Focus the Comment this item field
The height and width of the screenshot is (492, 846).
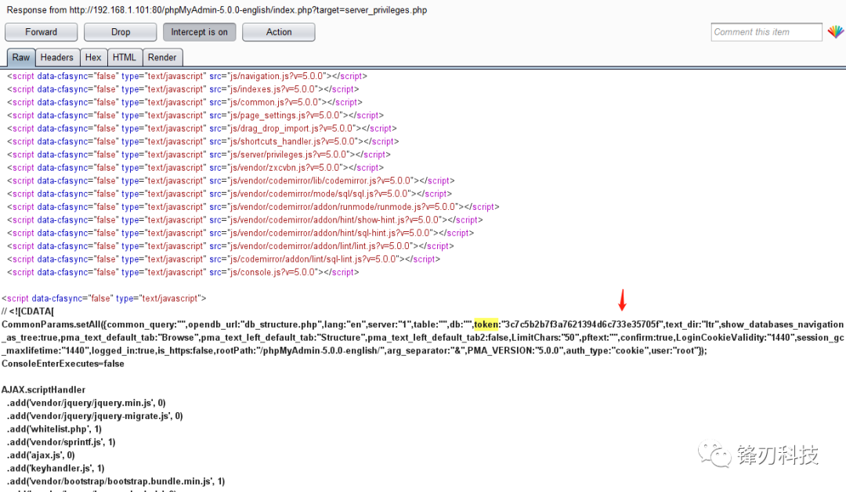click(766, 32)
